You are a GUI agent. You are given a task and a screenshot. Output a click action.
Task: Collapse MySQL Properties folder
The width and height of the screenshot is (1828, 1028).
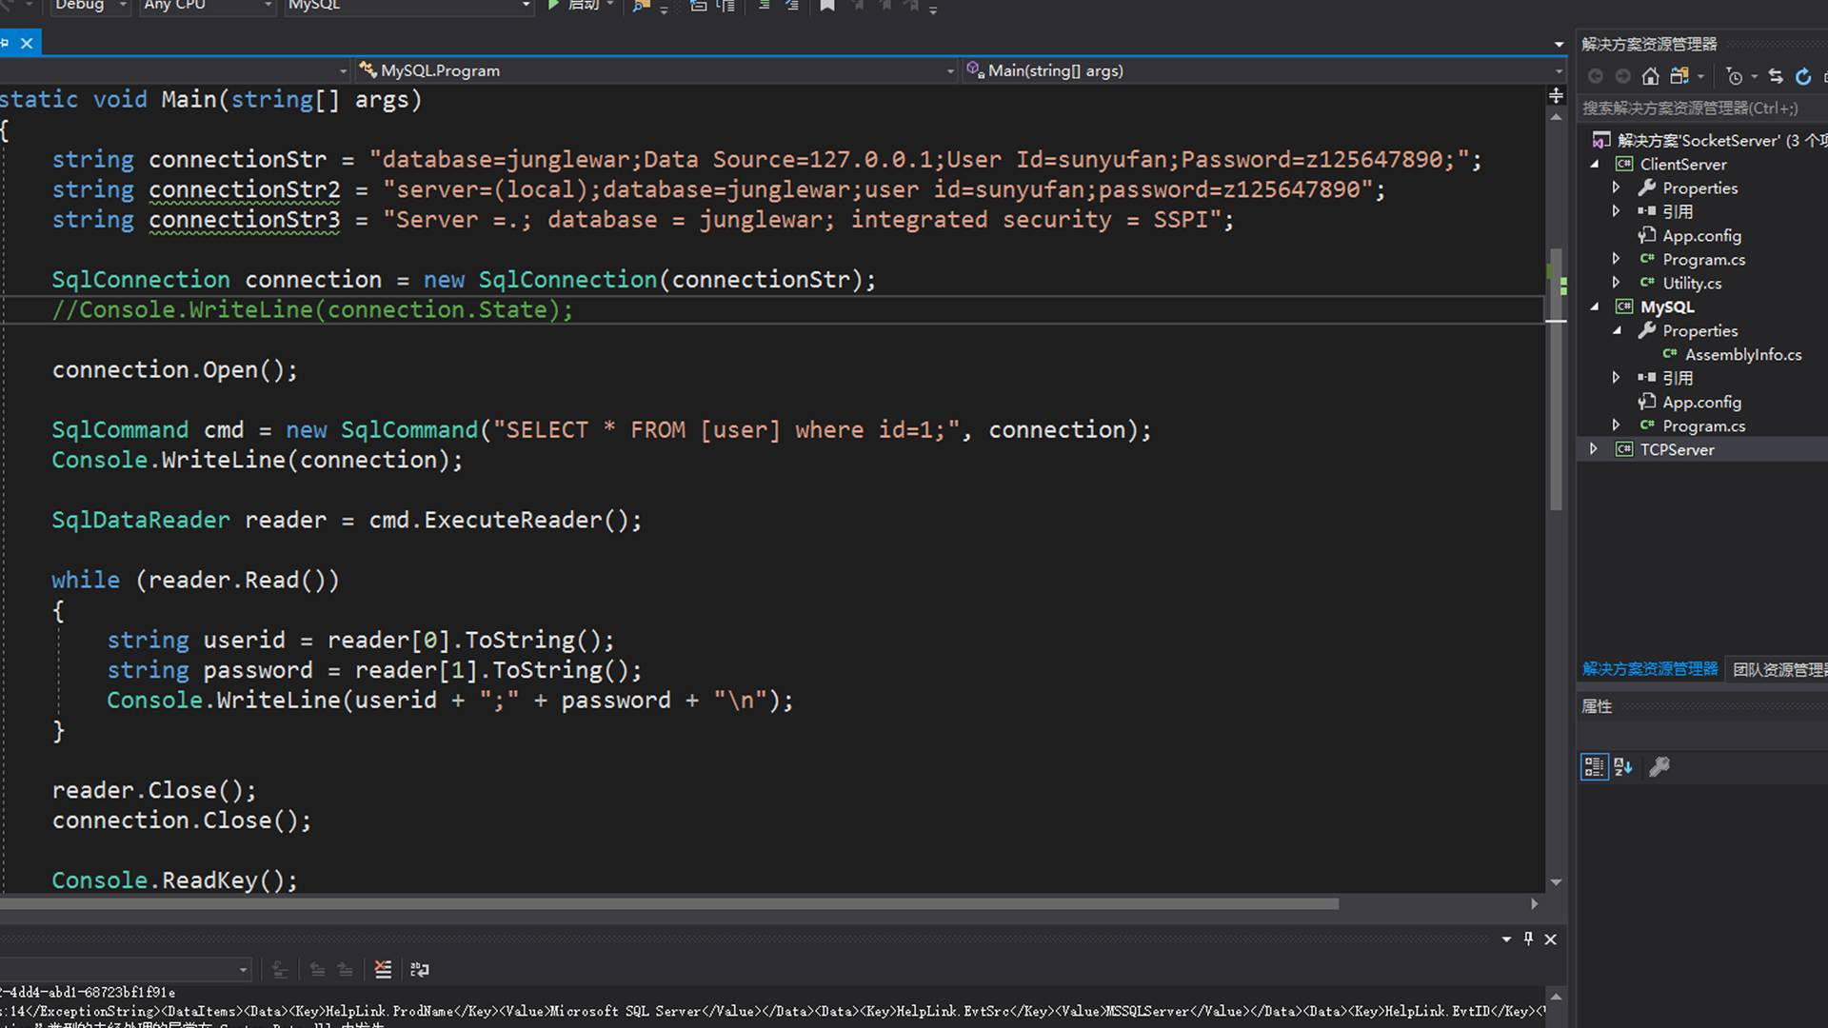pyautogui.click(x=1617, y=330)
